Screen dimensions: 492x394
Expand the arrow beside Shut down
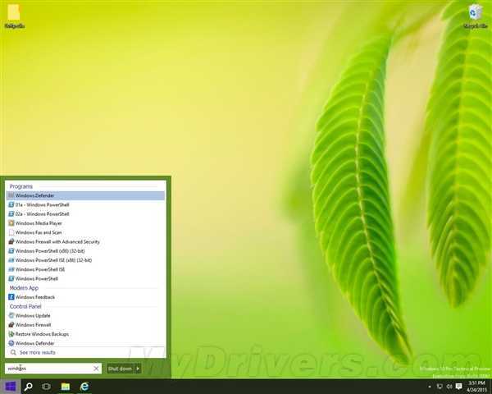tap(138, 369)
